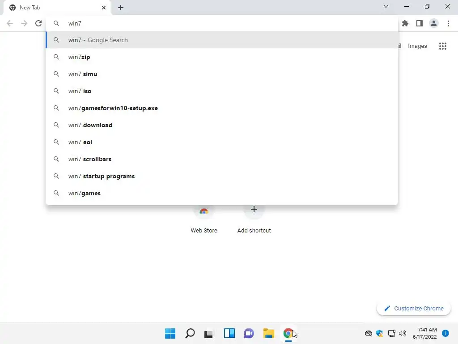Click Customize Chrome button
Viewport: 458px width, 344px height.
point(414,308)
